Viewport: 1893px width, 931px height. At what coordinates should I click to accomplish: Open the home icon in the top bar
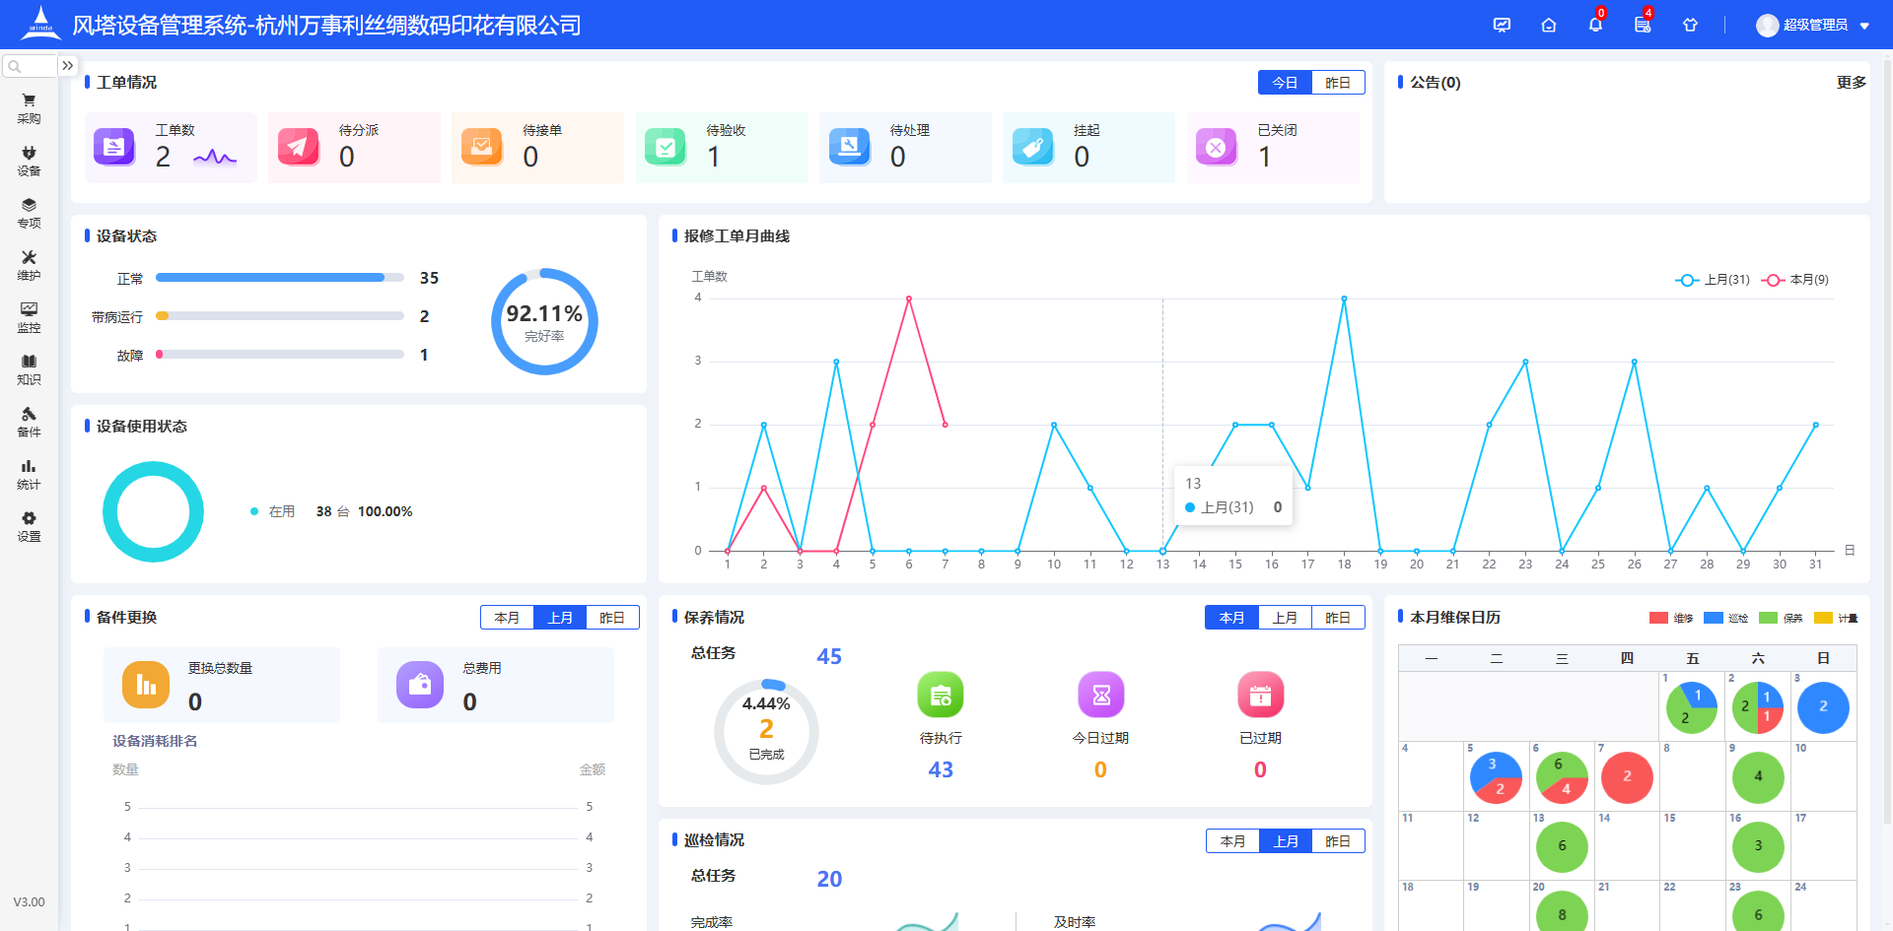[x=1548, y=25]
